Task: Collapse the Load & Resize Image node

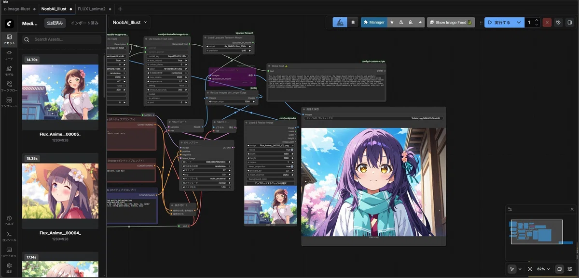Action: 247,123
